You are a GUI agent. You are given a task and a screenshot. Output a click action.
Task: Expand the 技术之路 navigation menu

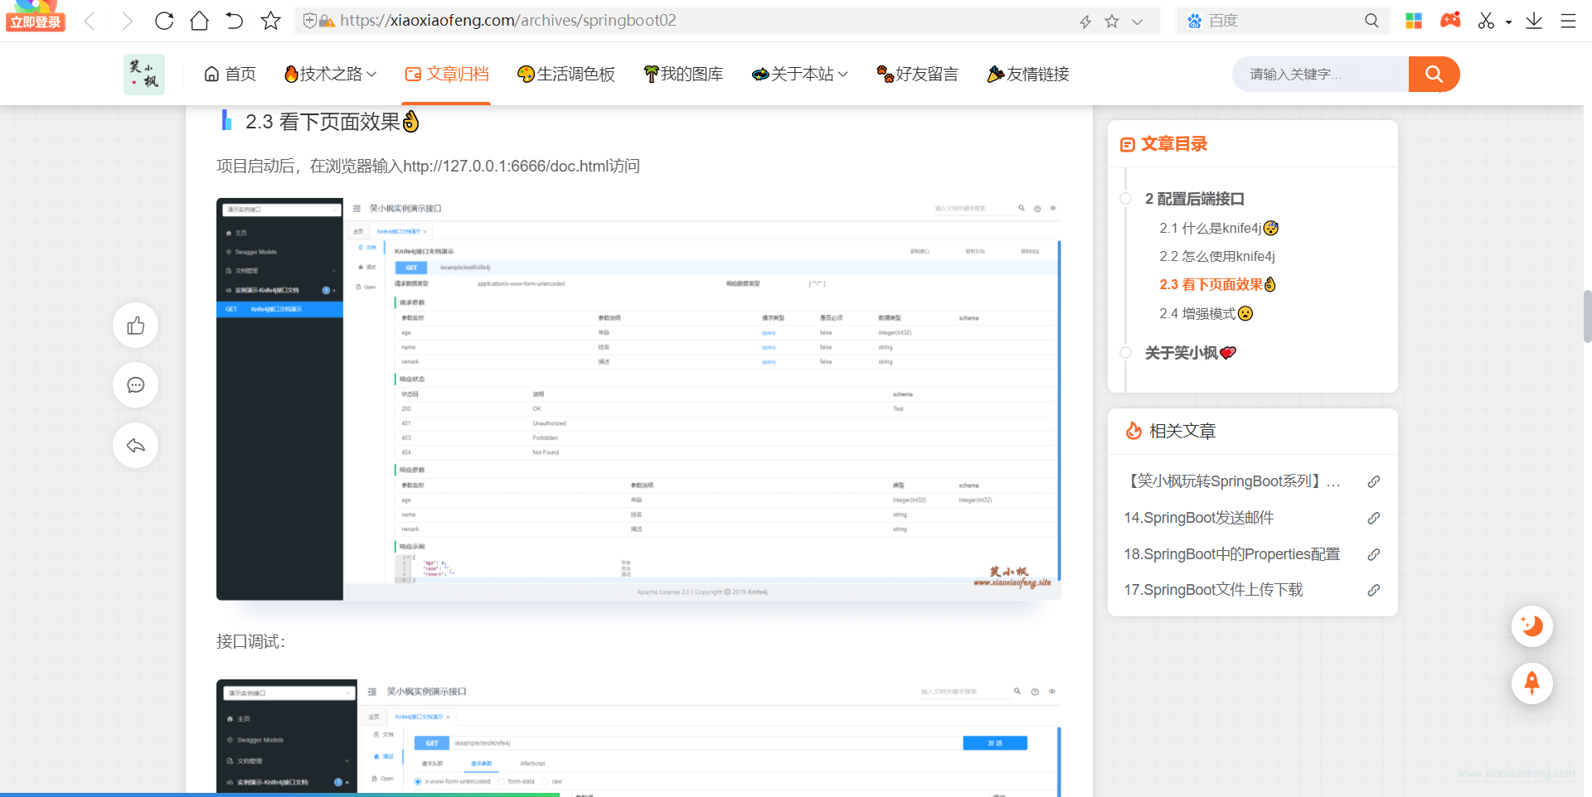[x=330, y=74]
